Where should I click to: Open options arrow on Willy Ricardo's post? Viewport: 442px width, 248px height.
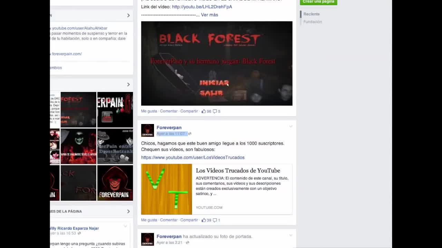pyautogui.click(x=125, y=226)
